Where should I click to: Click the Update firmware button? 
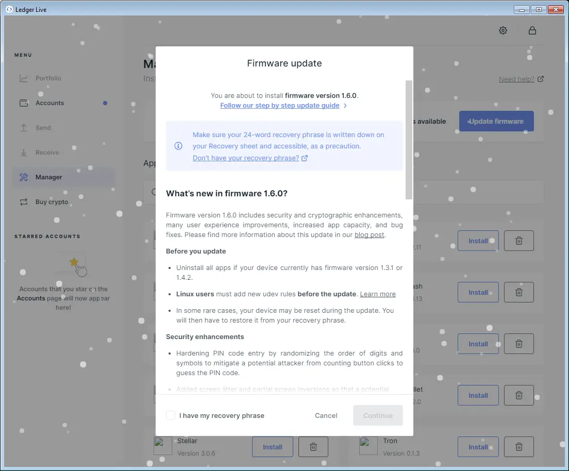(496, 121)
